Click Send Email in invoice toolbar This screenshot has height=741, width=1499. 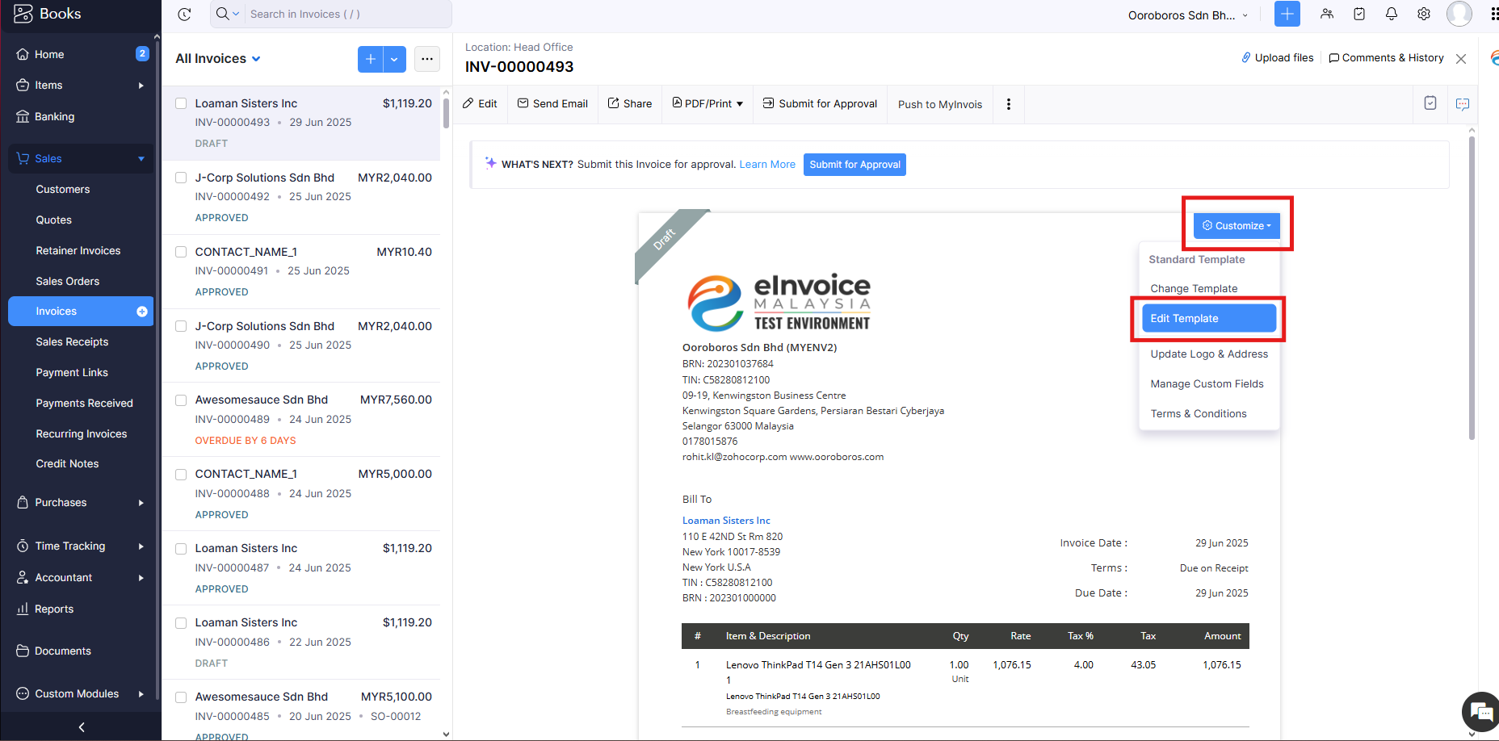tap(552, 103)
